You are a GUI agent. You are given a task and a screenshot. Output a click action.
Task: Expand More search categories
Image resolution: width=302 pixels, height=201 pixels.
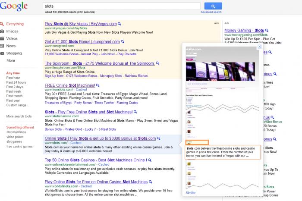(x=11, y=60)
